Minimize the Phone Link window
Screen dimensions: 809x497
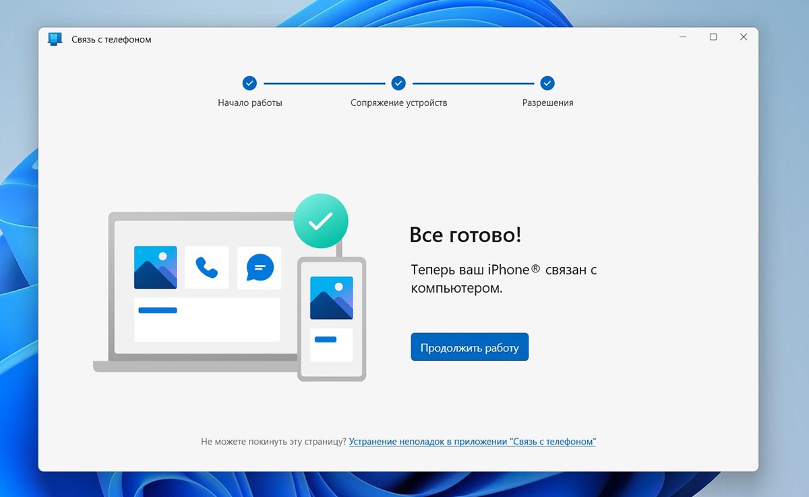point(683,37)
